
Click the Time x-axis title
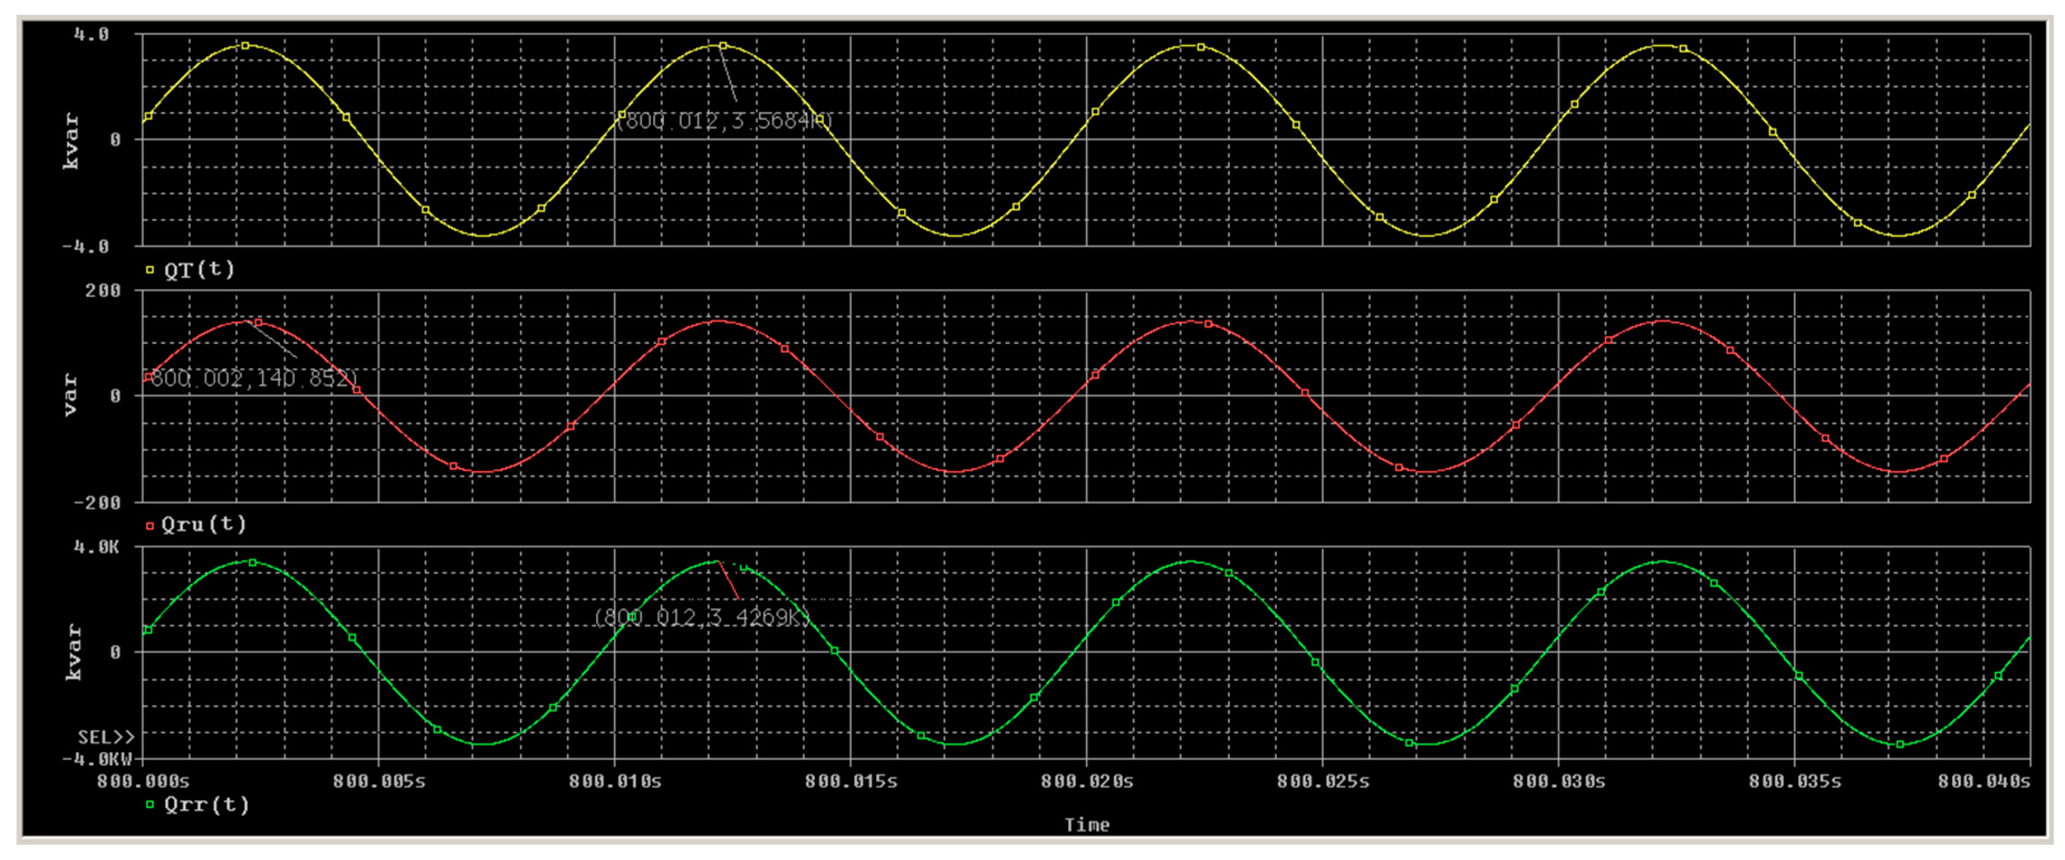[x=1086, y=825]
